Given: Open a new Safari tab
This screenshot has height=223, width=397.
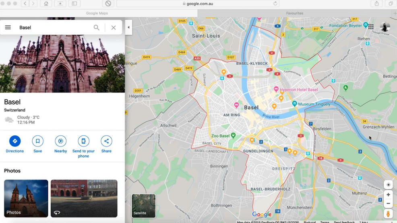Looking at the screenshot, I should point(395,13).
